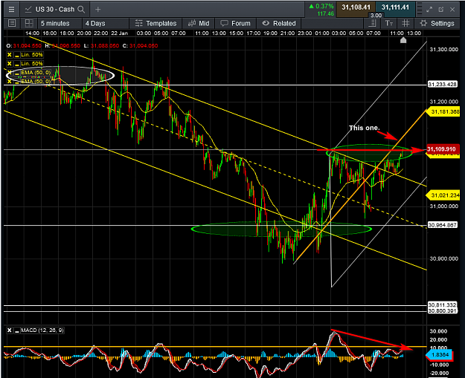The image size is (465, 378).
Task: Click the 0.37% change indicator
Action: pos(321,6)
